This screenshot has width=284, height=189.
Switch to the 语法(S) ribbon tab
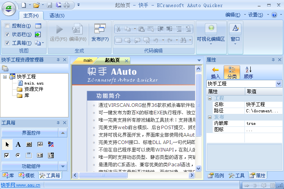(57, 15)
